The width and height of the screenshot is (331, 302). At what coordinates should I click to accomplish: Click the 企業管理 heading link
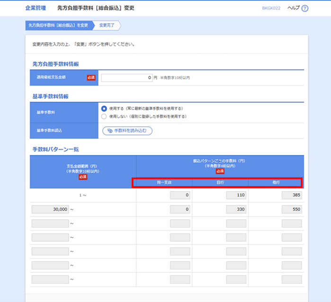click(x=36, y=8)
